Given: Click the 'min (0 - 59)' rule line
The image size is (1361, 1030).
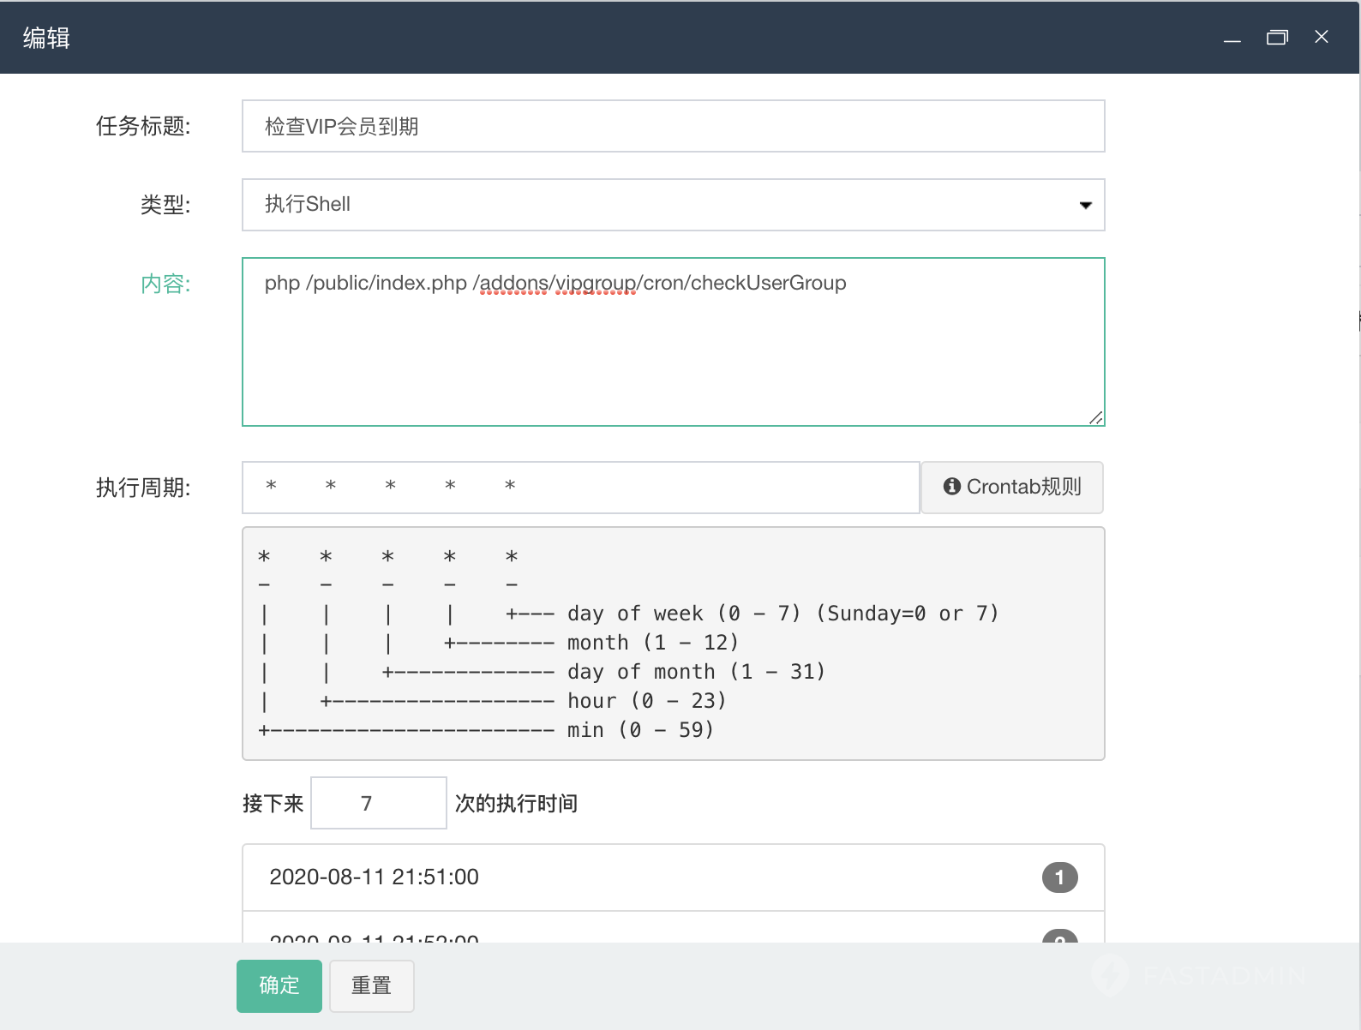Looking at the screenshot, I should (x=640, y=730).
